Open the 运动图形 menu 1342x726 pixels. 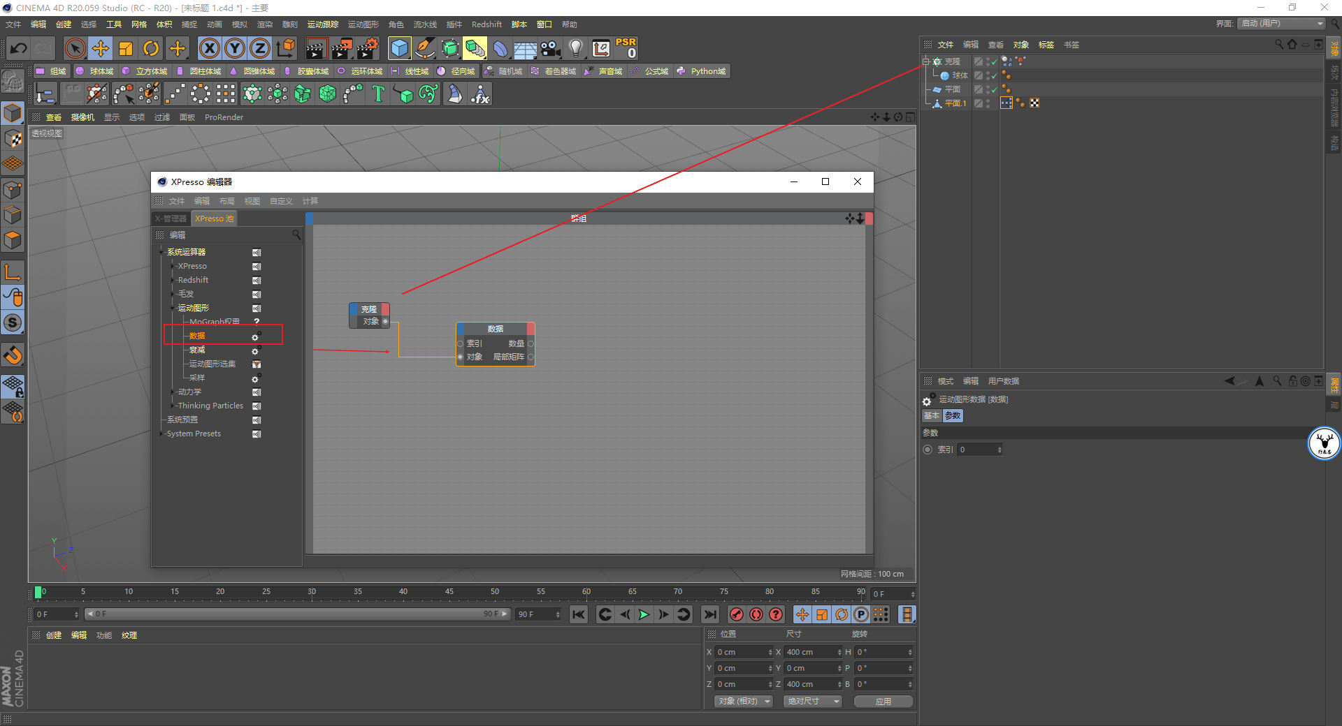click(363, 24)
